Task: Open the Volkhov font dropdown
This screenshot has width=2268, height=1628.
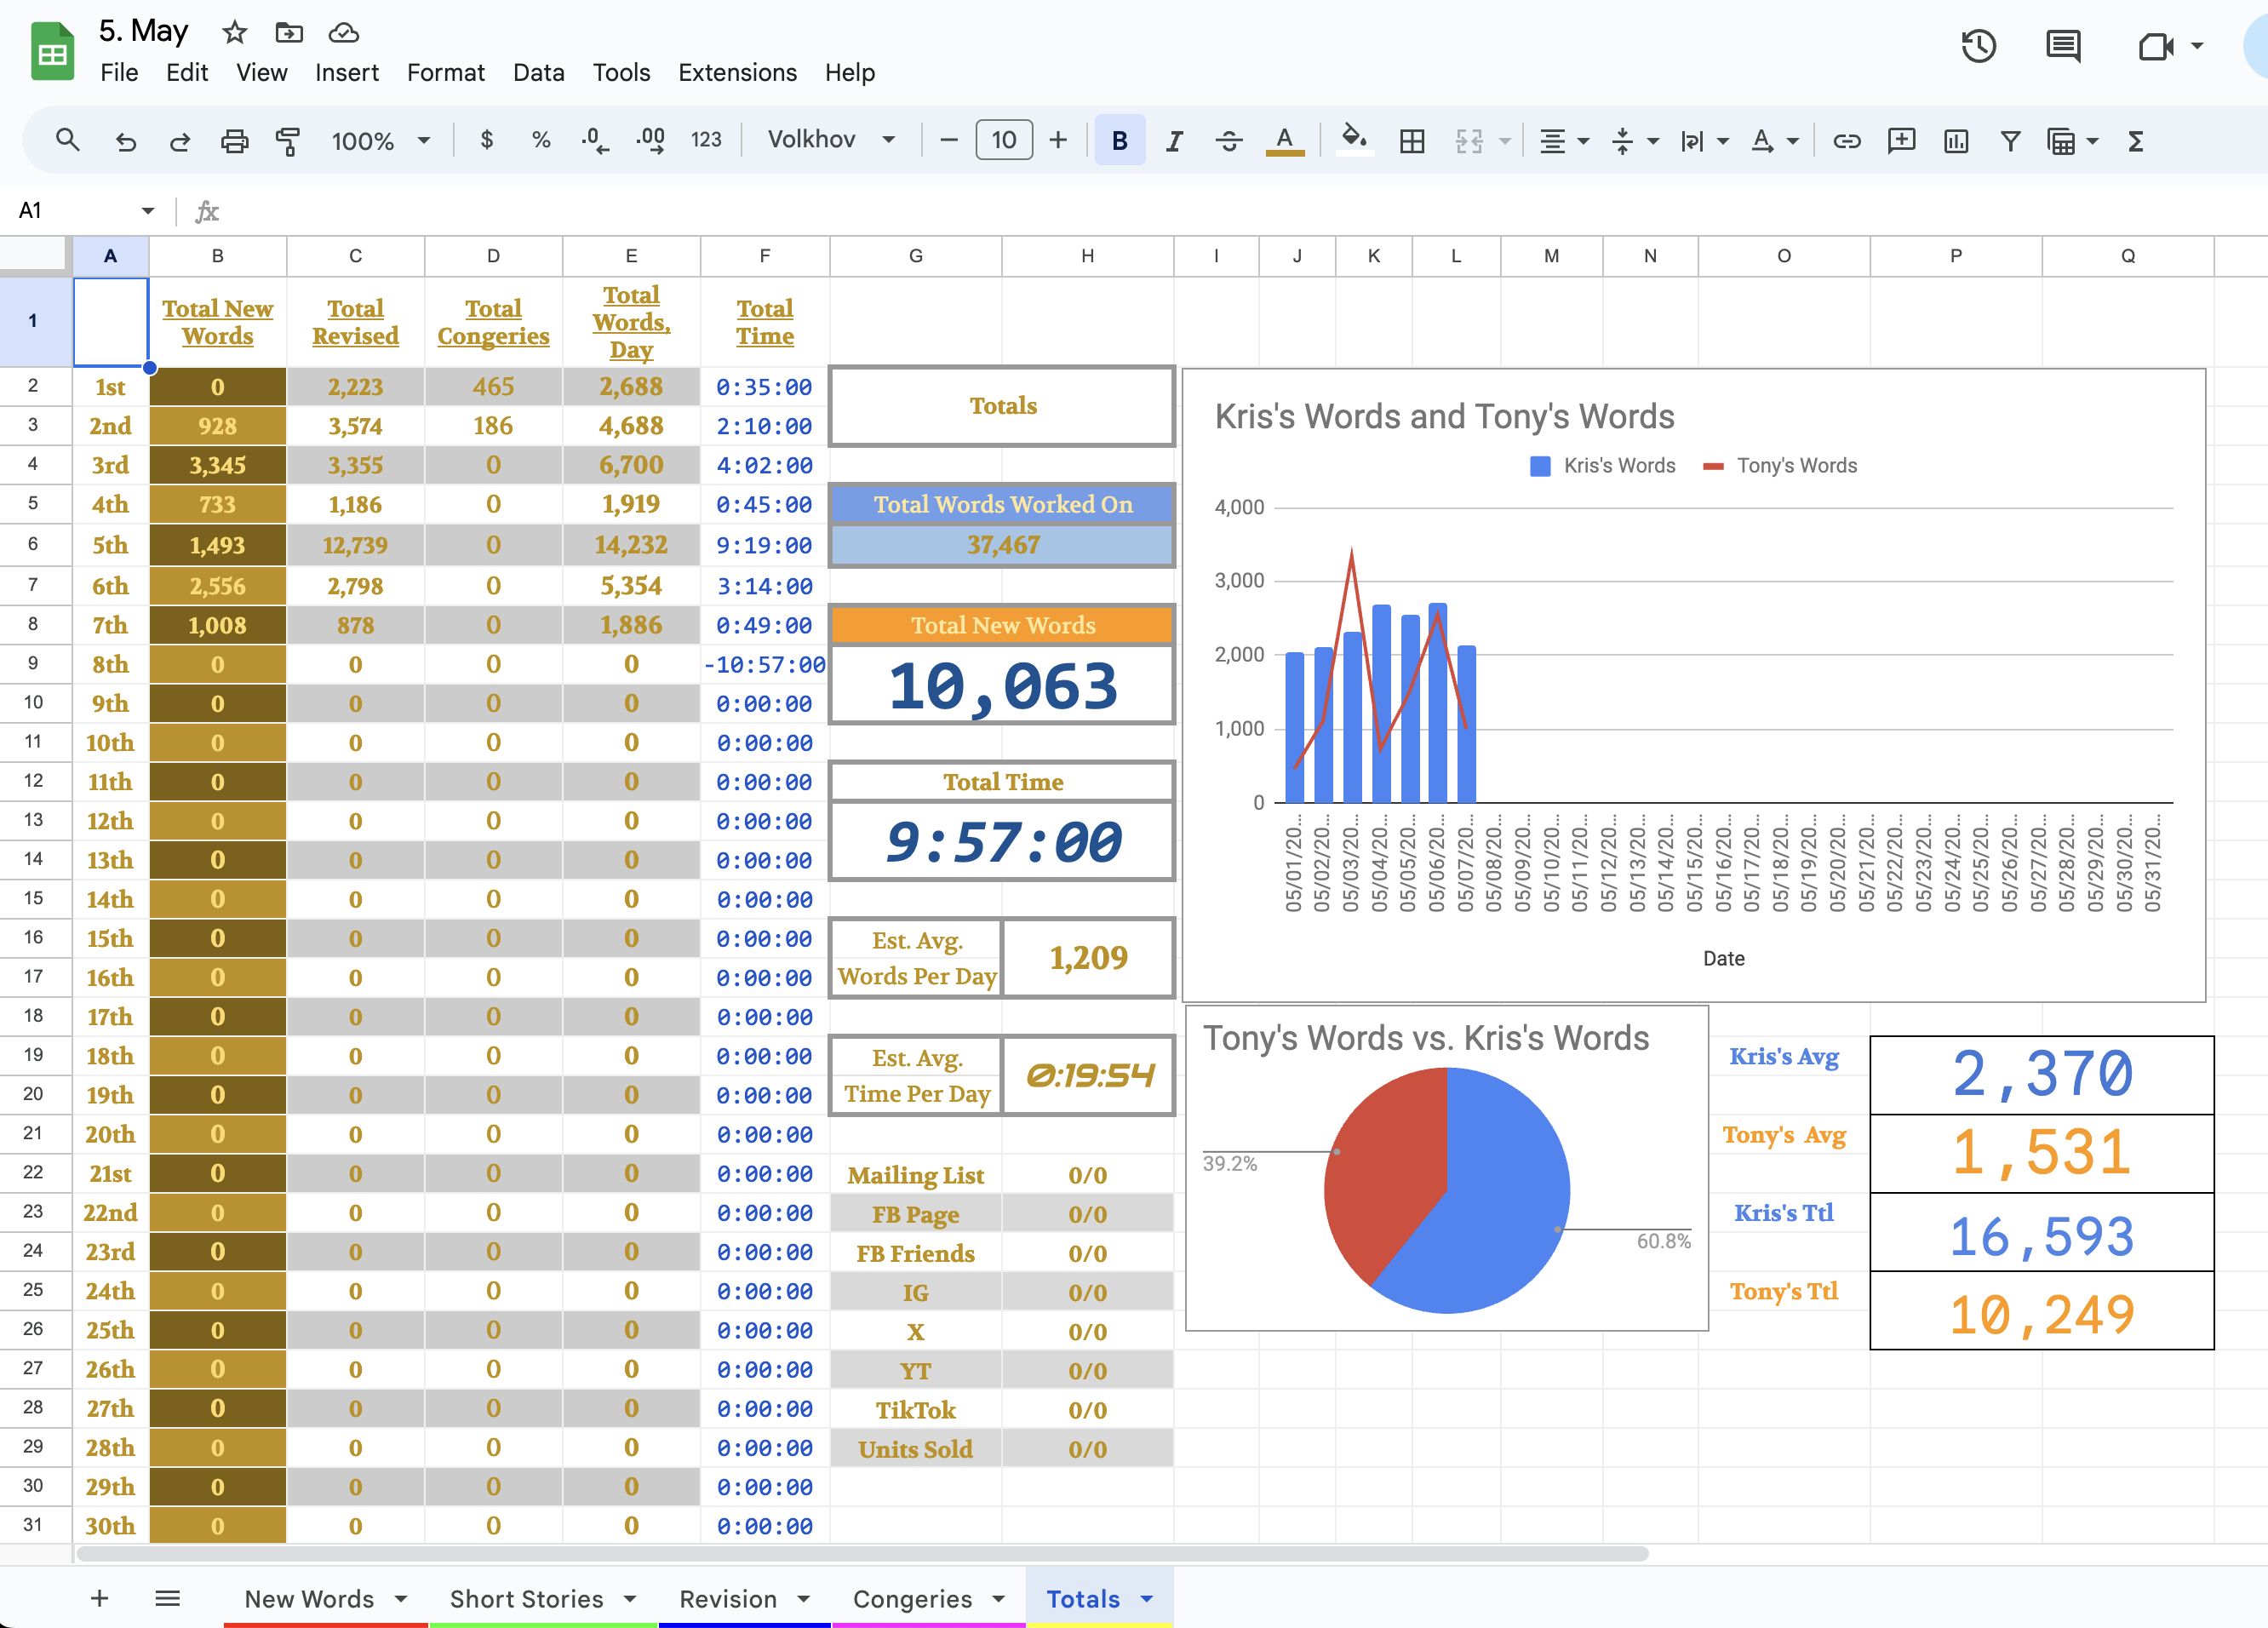Action: pyautogui.click(x=830, y=140)
